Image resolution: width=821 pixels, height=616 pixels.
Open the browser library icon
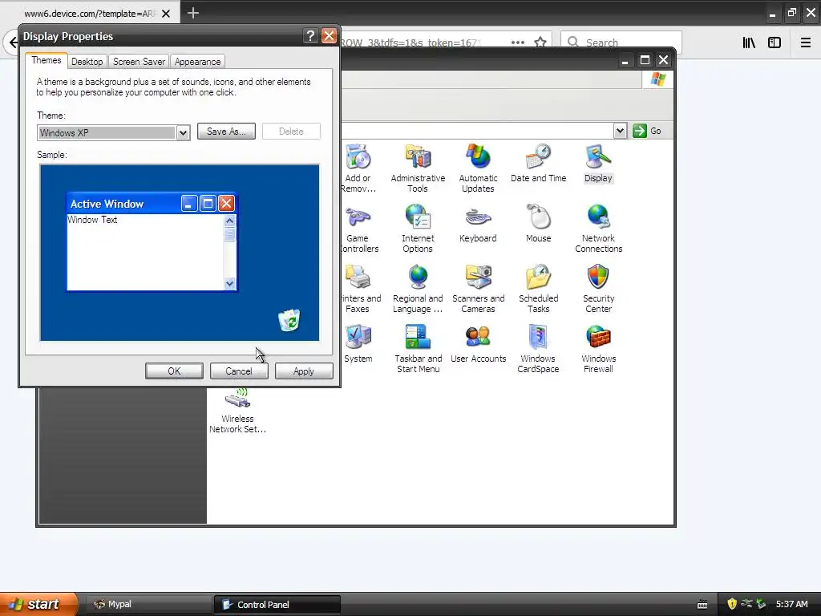tap(749, 43)
